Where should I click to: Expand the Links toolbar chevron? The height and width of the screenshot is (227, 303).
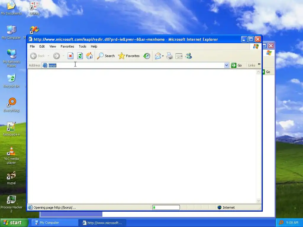coord(259,64)
